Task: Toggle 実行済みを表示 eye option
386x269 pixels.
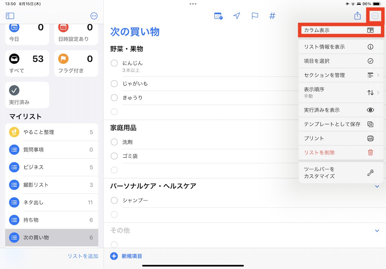Action: point(341,110)
